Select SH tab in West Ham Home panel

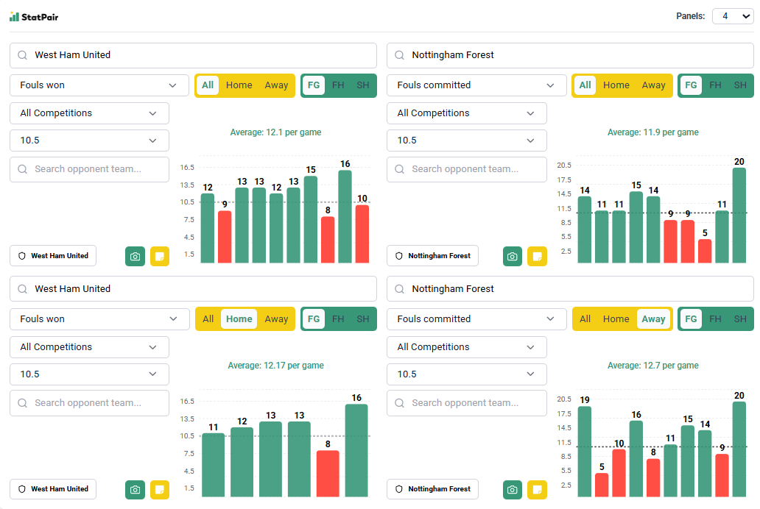[363, 319]
